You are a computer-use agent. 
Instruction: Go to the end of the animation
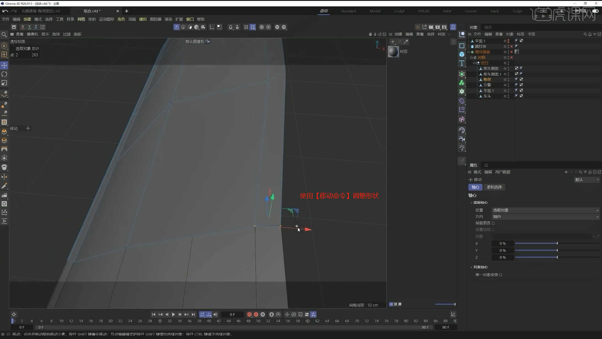click(193, 315)
